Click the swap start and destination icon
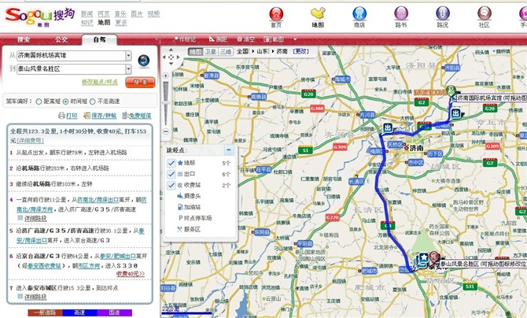The height and width of the screenshot is (318, 527). click(x=144, y=61)
